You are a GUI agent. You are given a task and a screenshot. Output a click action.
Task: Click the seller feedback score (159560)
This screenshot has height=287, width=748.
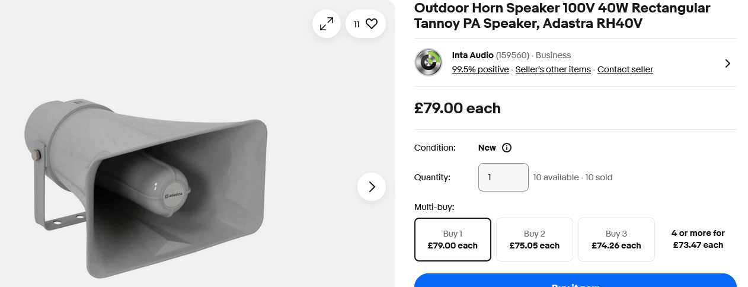(513, 55)
